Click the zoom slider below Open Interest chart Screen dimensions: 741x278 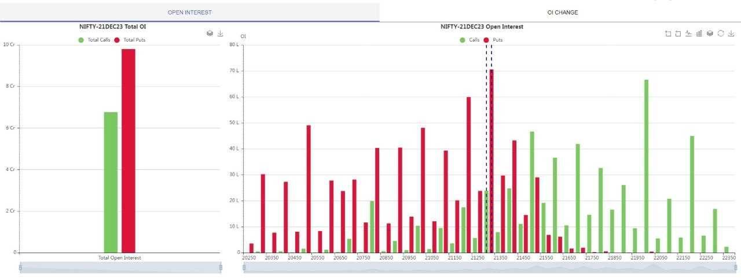(489, 267)
